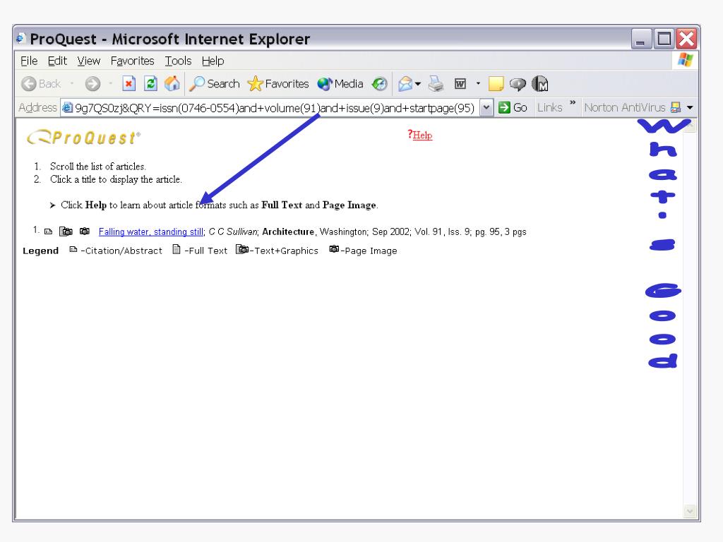The width and height of the screenshot is (723, 542).
Task: Click the Mail envelope icon
Action: 405,84
